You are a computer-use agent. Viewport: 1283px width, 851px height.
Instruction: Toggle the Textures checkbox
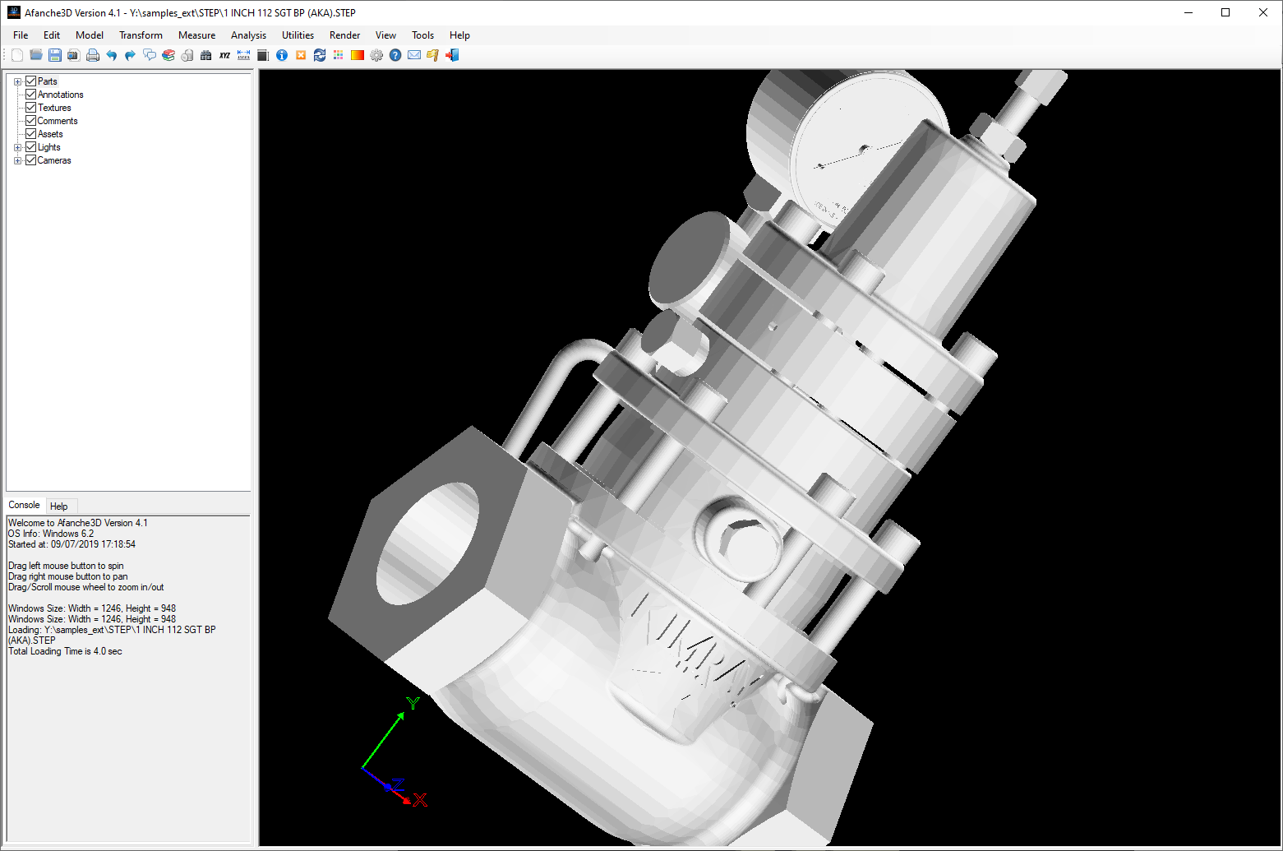tap(31, 108)
